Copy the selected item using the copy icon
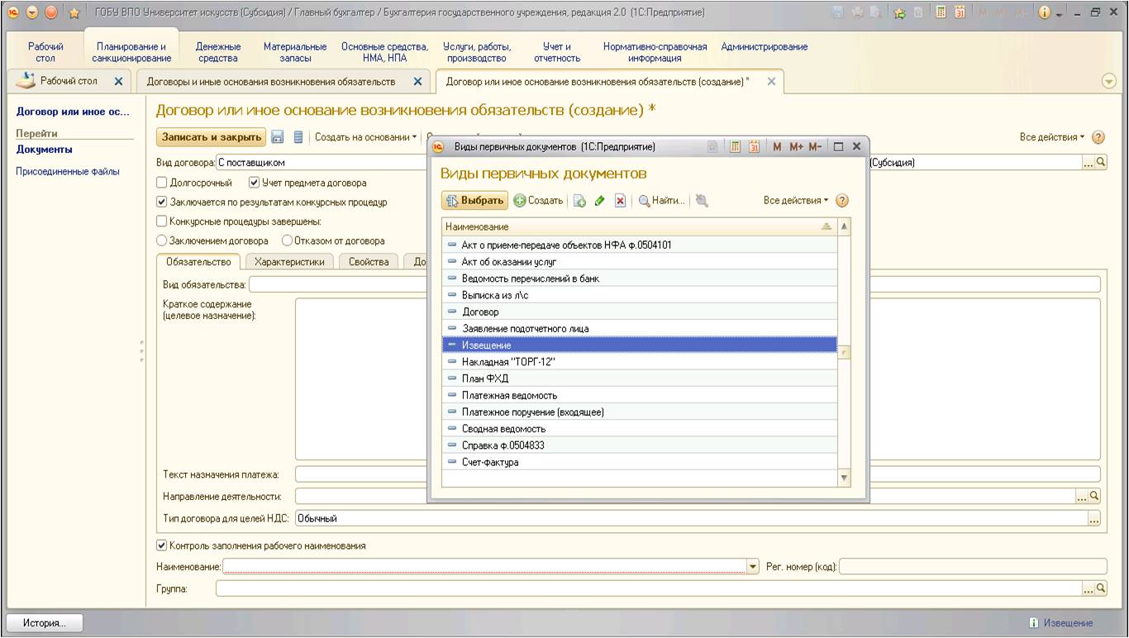The height and width of the screenshot is (638, 1129). tap(579, 201)
